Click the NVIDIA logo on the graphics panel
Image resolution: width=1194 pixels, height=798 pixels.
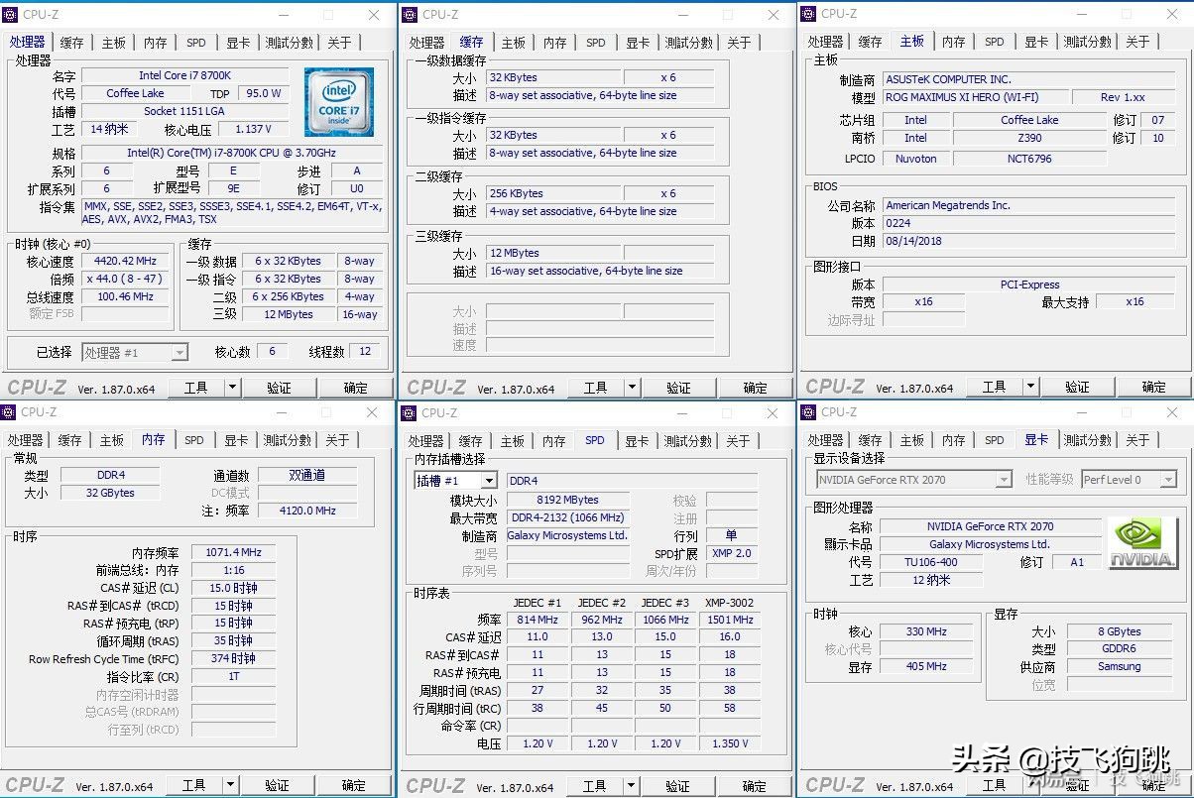point(1141,541)
